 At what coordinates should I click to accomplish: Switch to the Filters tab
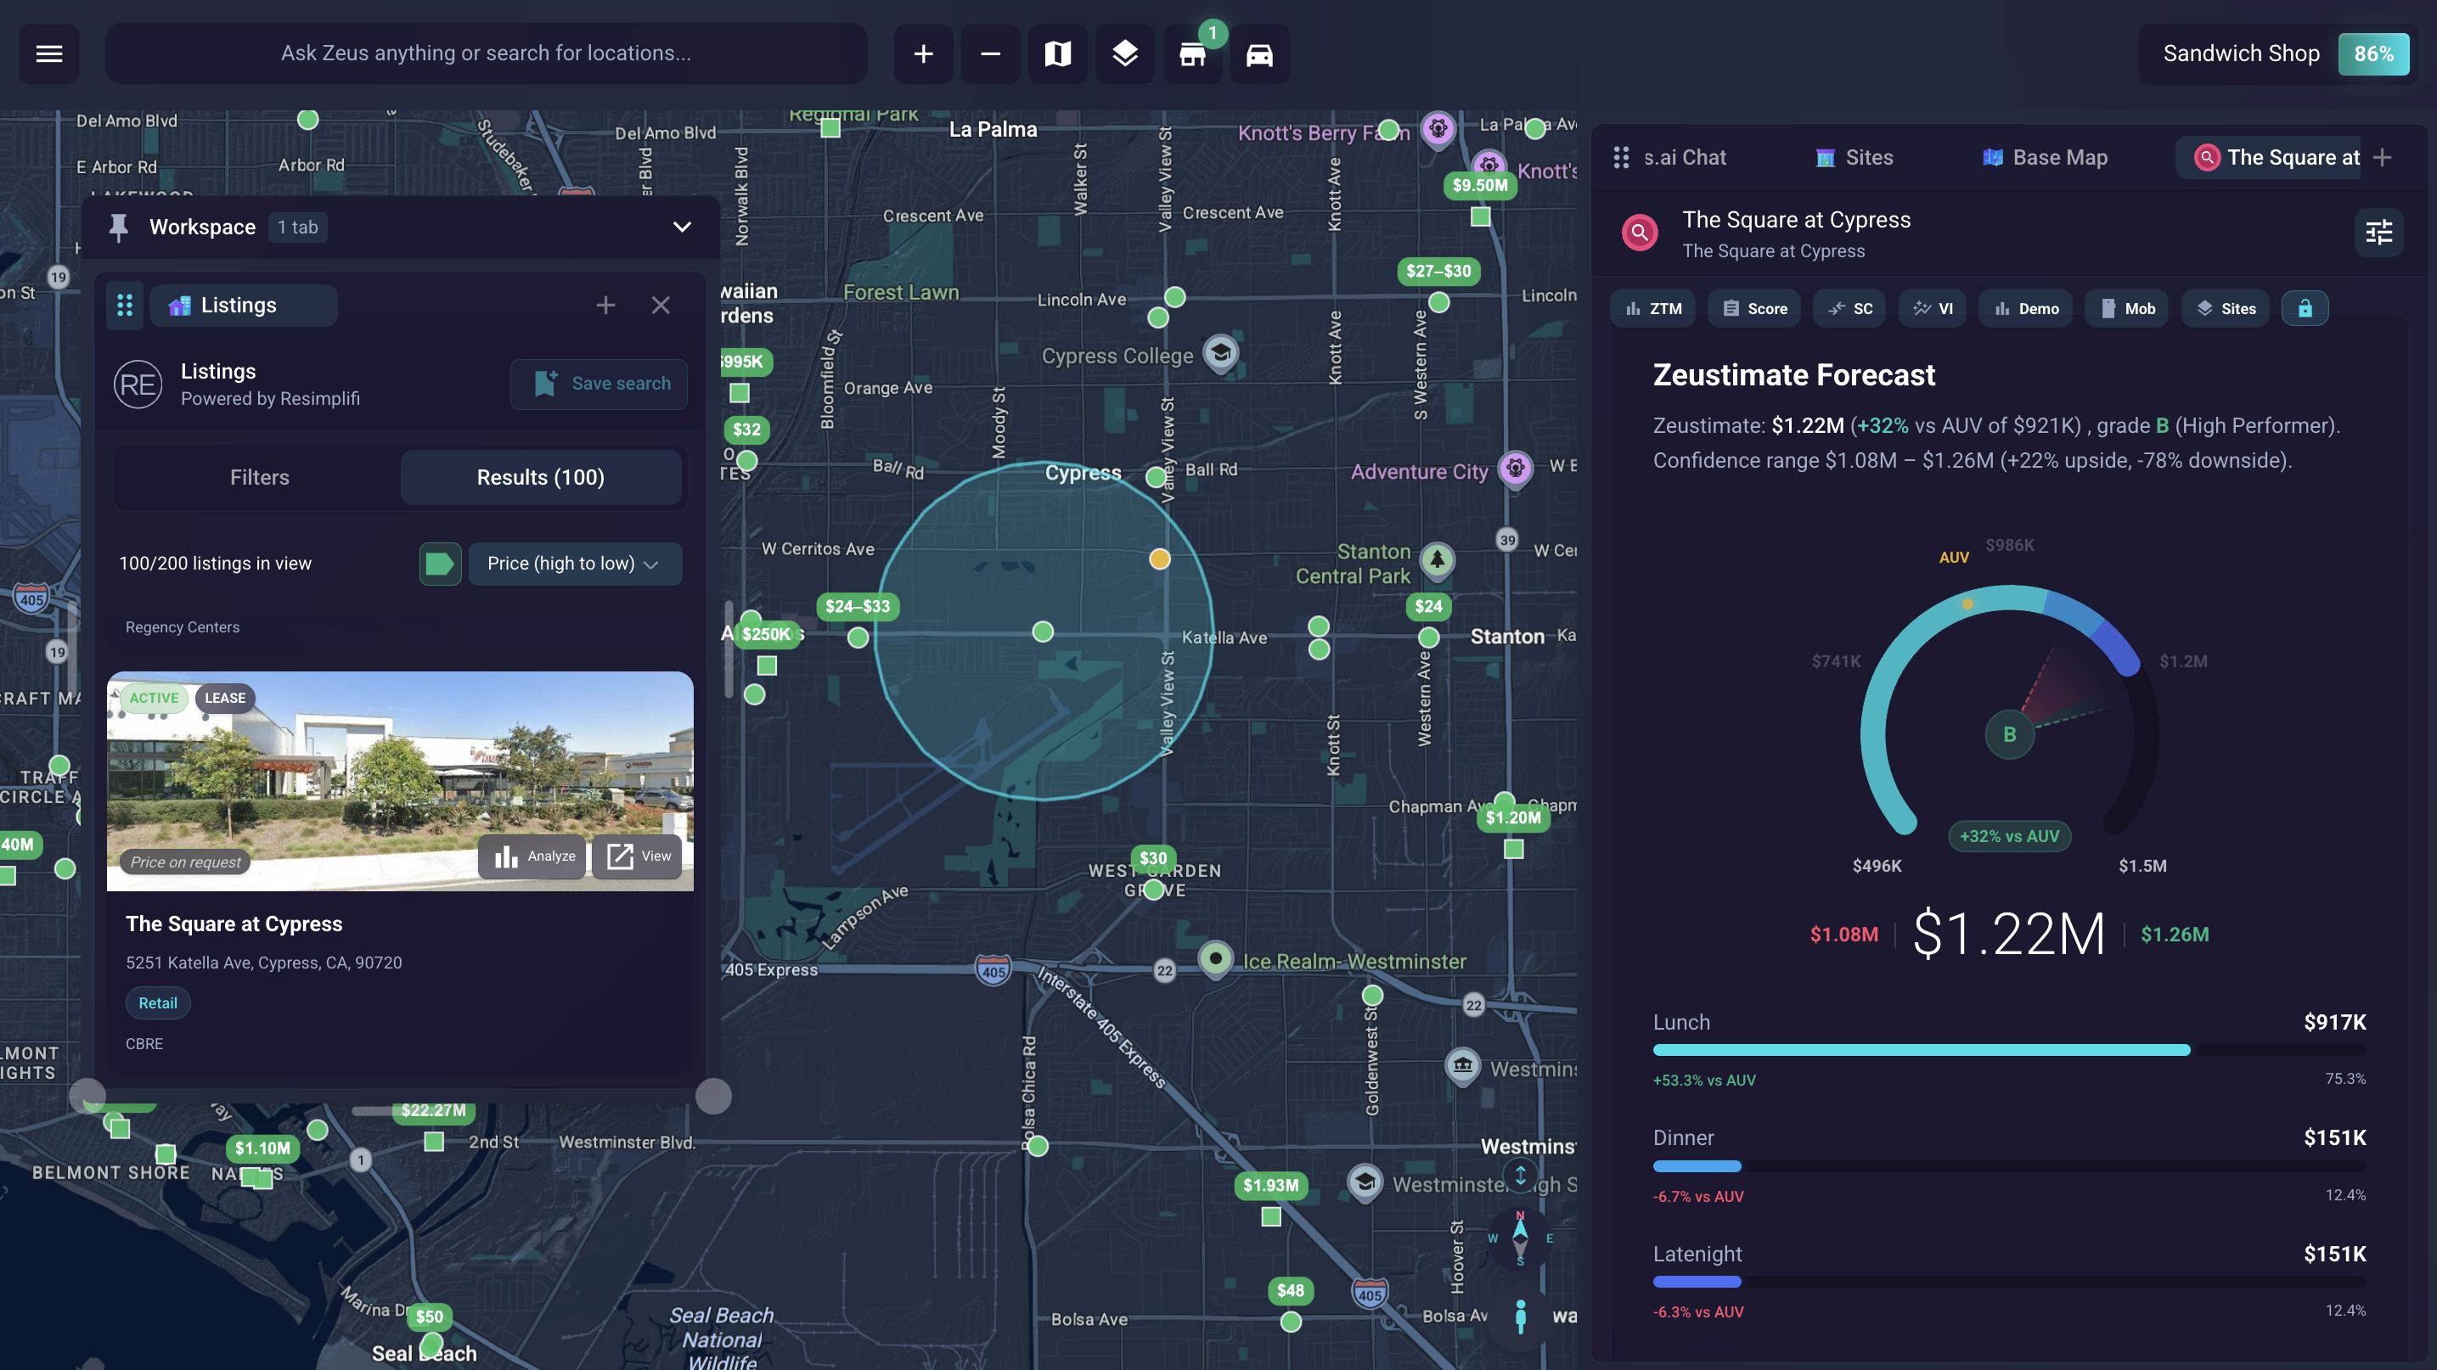click(259, 478)
